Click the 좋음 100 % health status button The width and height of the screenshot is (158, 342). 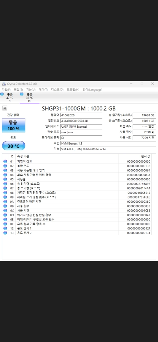14,126
